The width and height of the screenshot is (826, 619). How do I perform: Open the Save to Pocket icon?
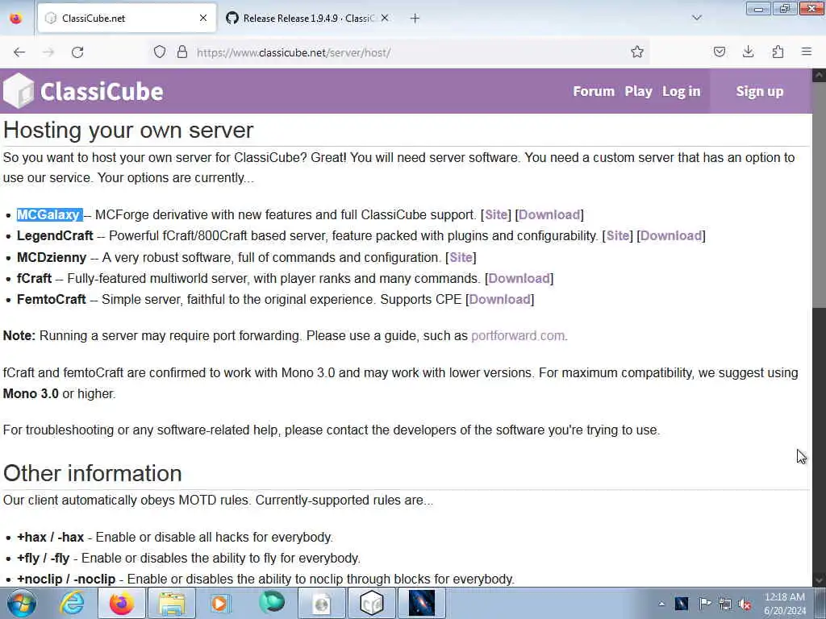click(719, 52)
